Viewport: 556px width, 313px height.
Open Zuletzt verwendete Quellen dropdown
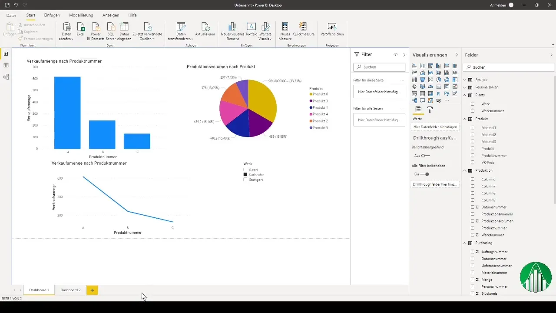click(x=147, y=31)
